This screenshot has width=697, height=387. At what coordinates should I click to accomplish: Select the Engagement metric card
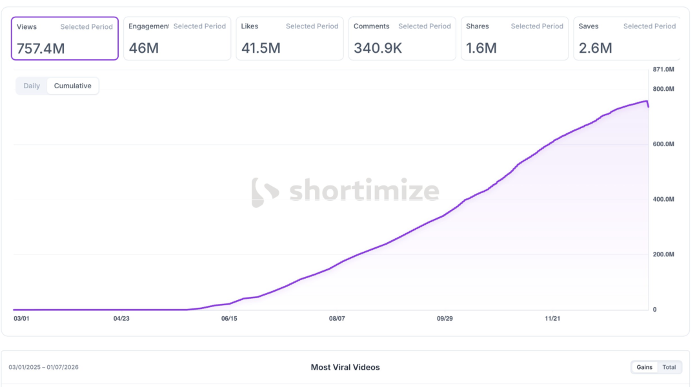[177, 39]
